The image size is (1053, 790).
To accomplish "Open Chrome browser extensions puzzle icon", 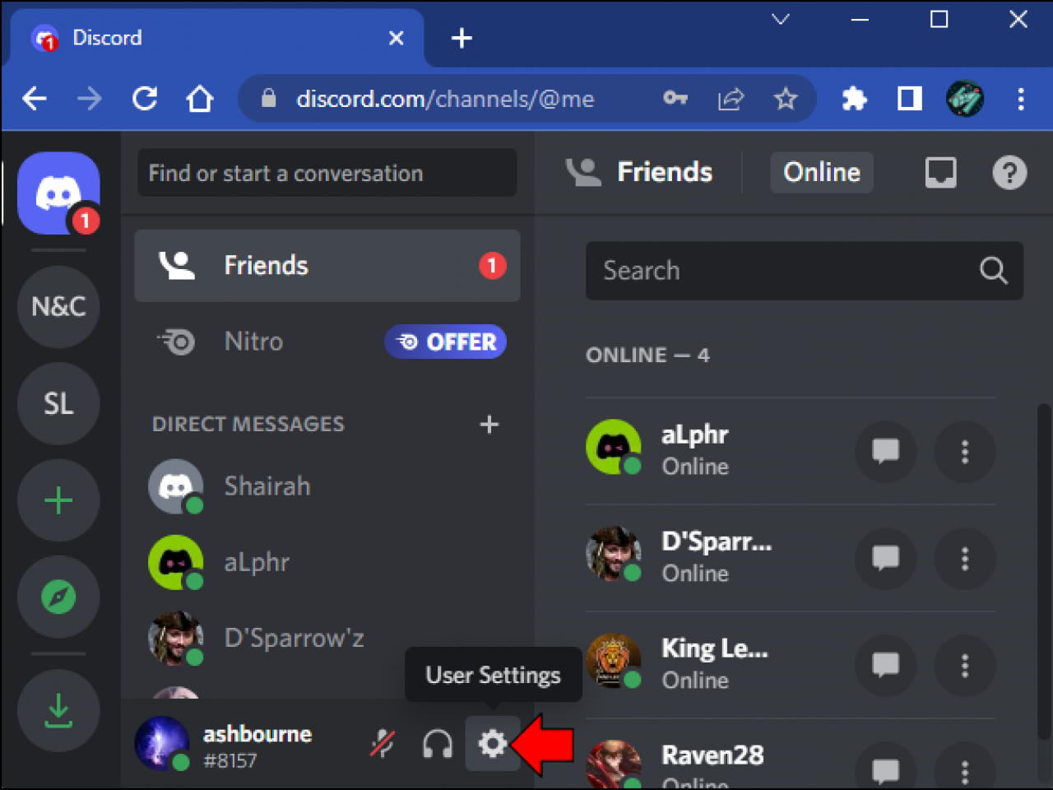I will click(854, 98).
